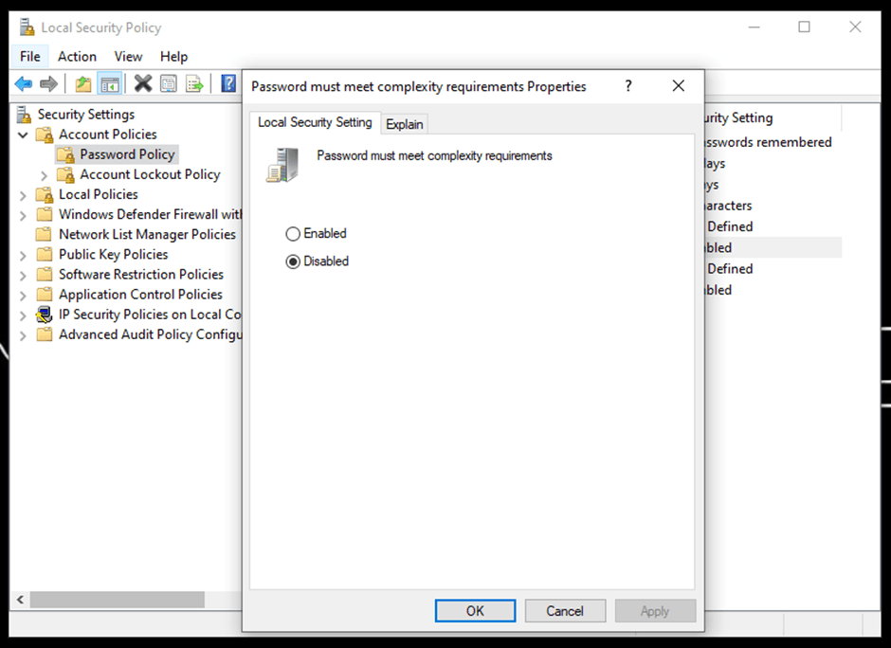Click the dialog's Help question mark
This screenshot has height=648, width=891.
(x=627, y=86)
